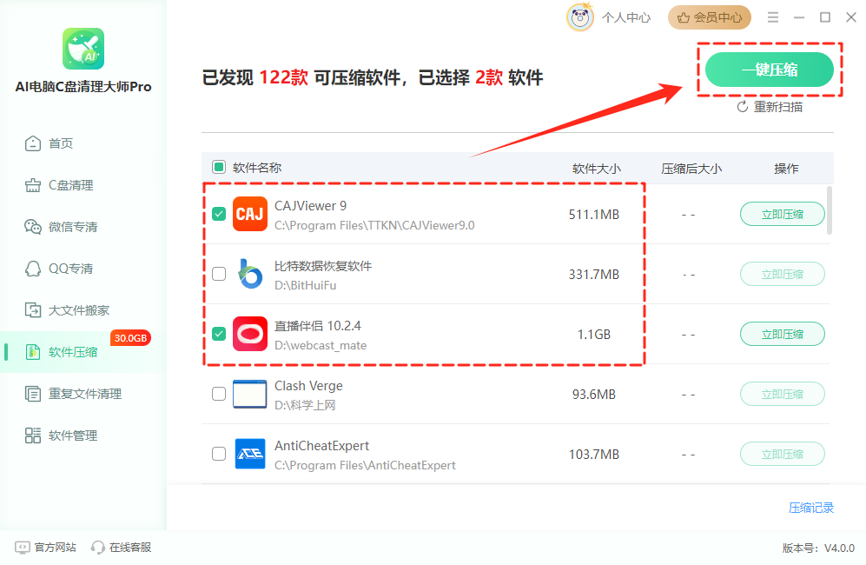Screen dimensions: 866x565
Task: Click 立即压缩 for Clash Verge
Action: click(783, 394)
